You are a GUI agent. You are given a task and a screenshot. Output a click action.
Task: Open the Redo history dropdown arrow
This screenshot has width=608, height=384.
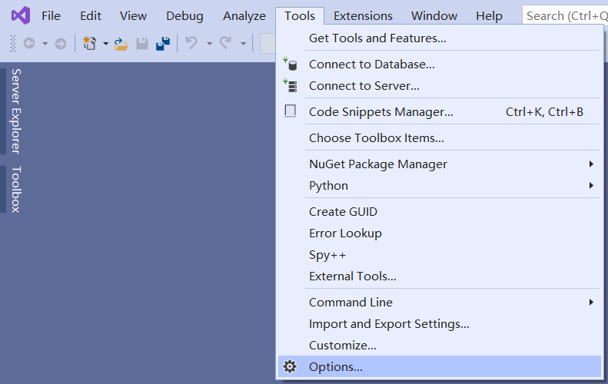click(244, 44)
